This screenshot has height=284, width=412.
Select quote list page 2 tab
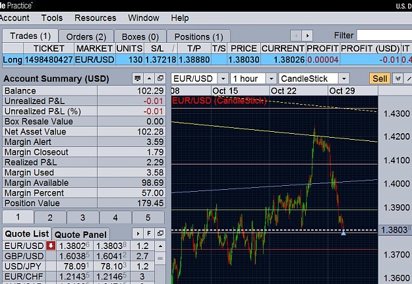(50, 217)
